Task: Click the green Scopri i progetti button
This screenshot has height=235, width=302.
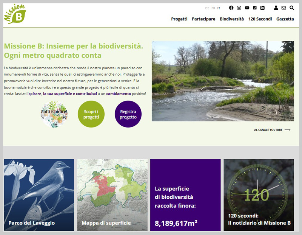Action: (91, 114)
